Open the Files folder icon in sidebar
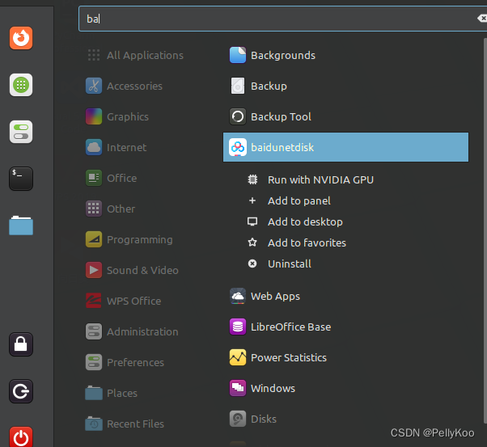487x447 pixels. coord(21,226)
